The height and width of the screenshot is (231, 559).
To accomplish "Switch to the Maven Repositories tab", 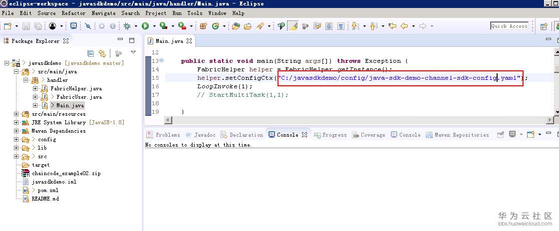I will [x=457, y=135].
